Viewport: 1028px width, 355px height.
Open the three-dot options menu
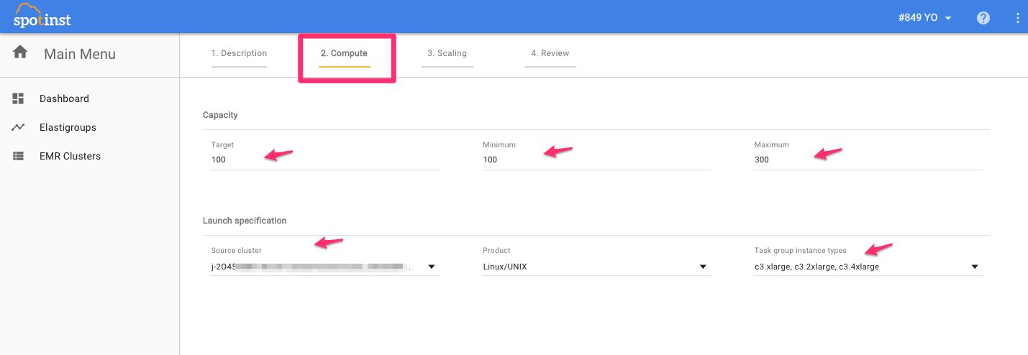(1017, 18)
